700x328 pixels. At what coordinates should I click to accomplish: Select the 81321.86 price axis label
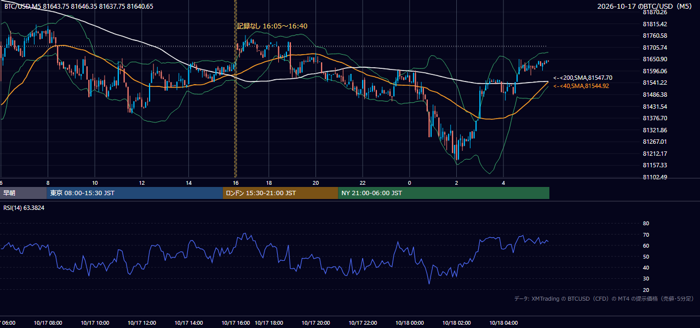[x=655, y=130]
